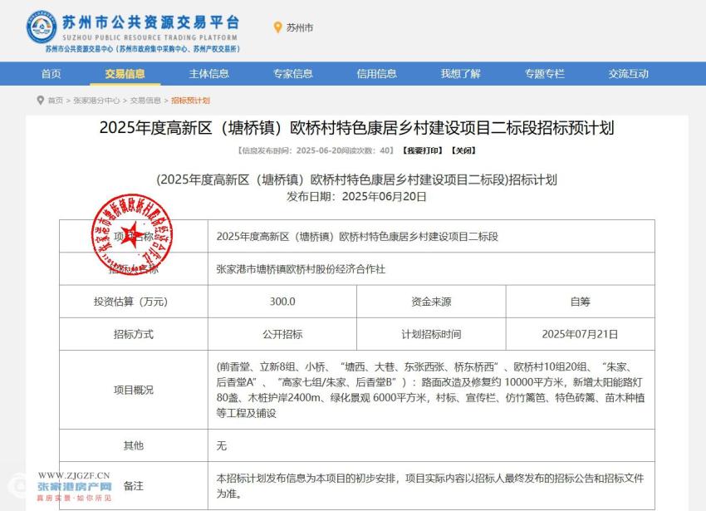The width and height of the screenshot is (706, 511).
Task: Go to 张家港分中心 in the breadcrumb
Action: tap(96, 101)
